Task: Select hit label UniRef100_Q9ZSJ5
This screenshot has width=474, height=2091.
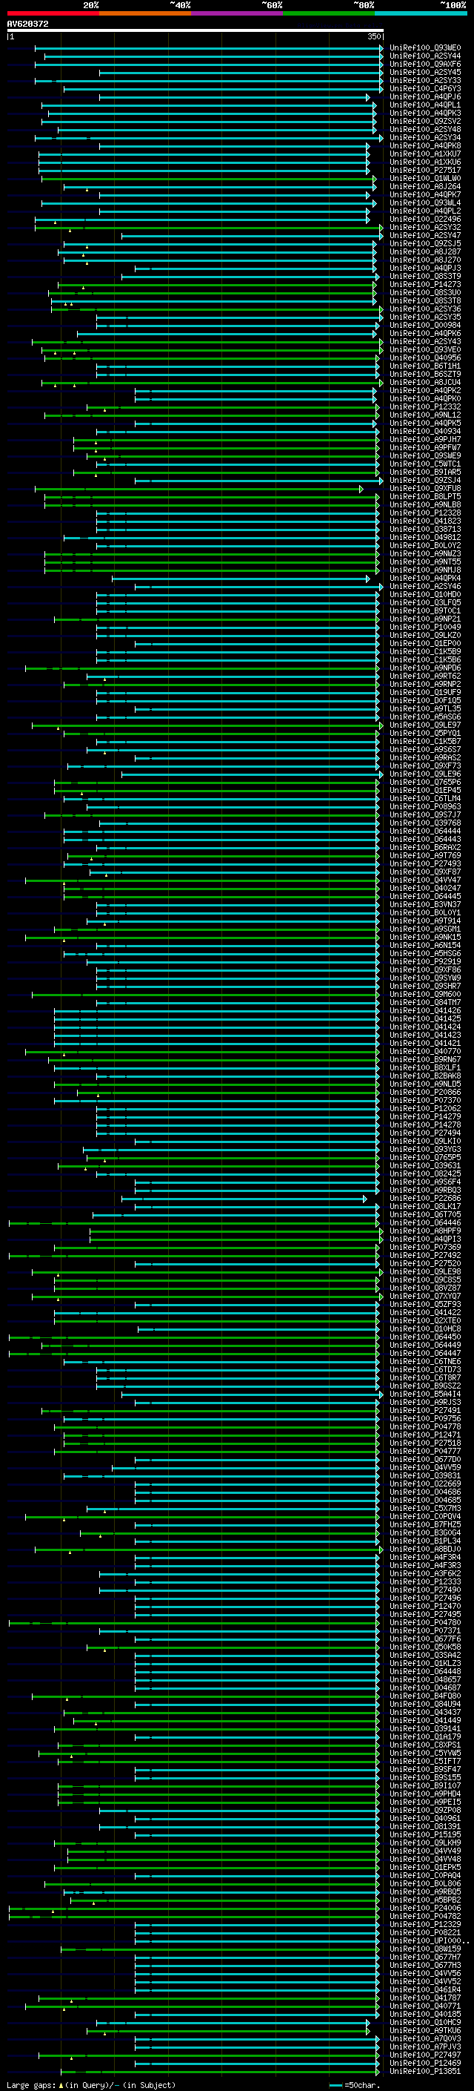Action: pos(425,243)
